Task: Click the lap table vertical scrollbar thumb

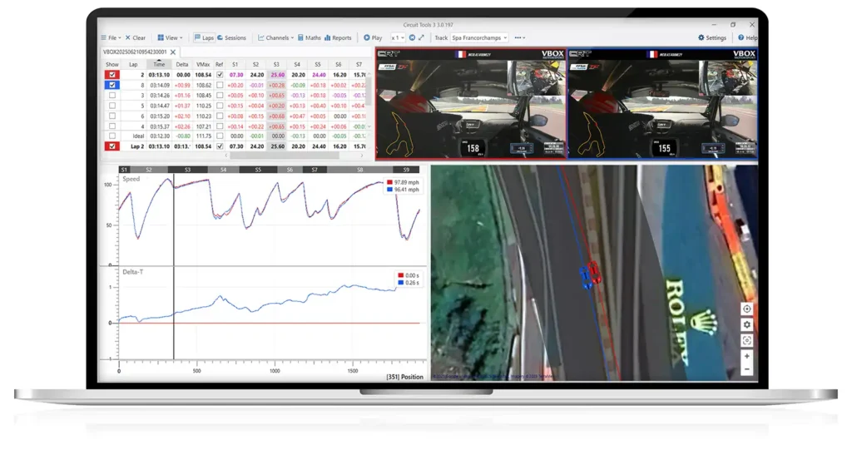Action: (x=368, y=91)
